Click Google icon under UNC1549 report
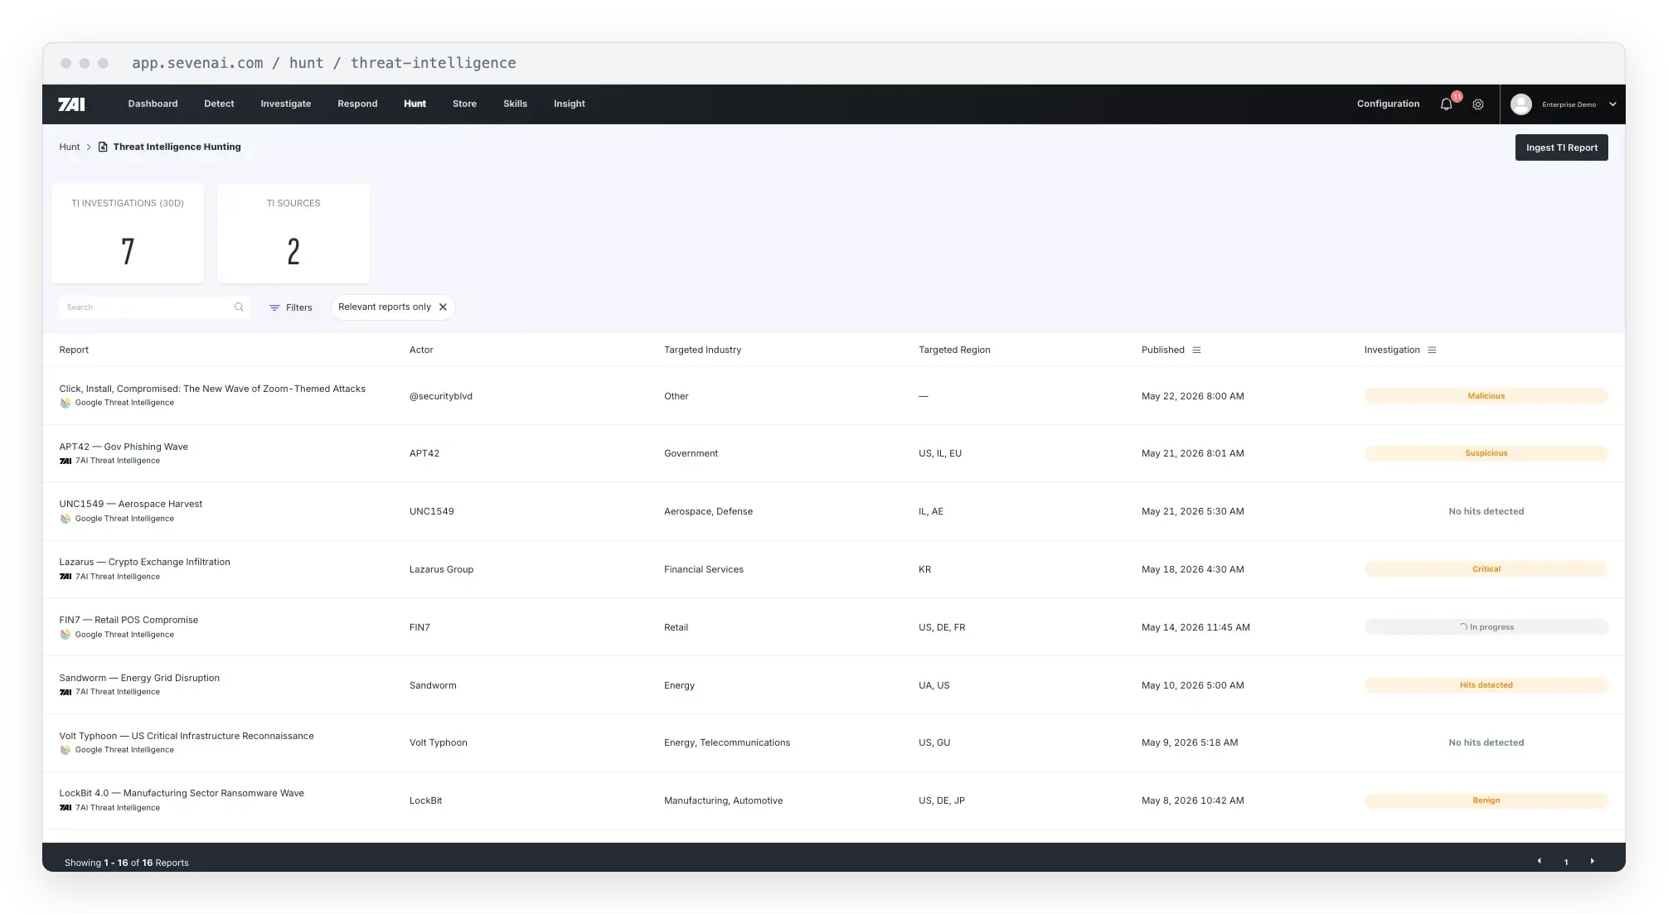Screen dimensions: 1668x914 click(x=65, y=519)
